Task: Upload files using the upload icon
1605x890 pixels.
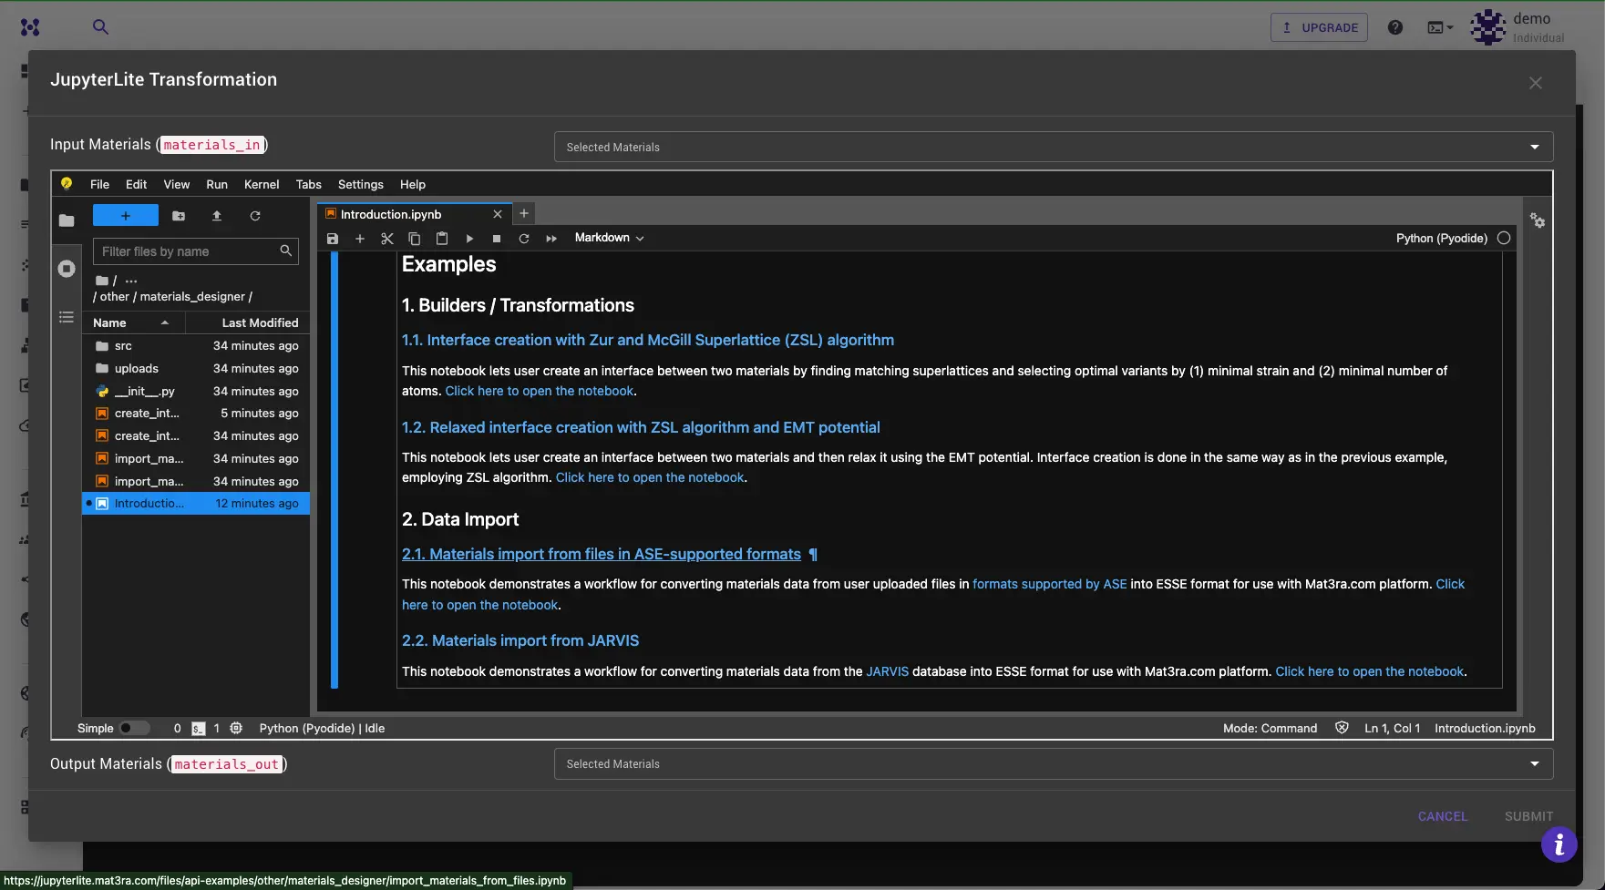Action: tap(217, 216)
